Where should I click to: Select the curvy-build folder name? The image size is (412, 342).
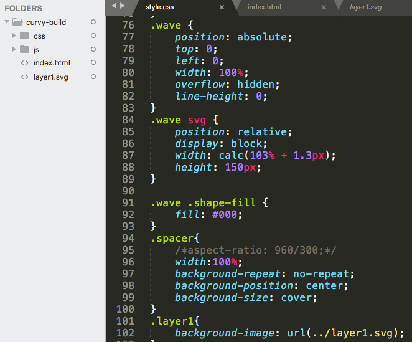[46, 22]
